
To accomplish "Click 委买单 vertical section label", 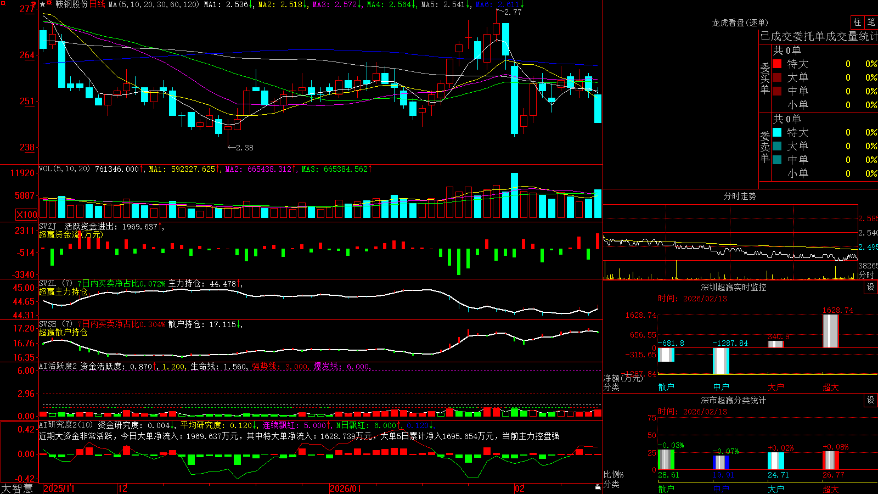I will pyautogui.click(x=765, y=78).
